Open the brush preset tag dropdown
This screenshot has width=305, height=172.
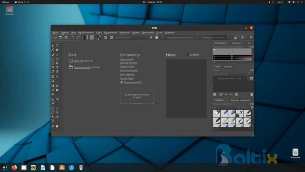[225, 107]
